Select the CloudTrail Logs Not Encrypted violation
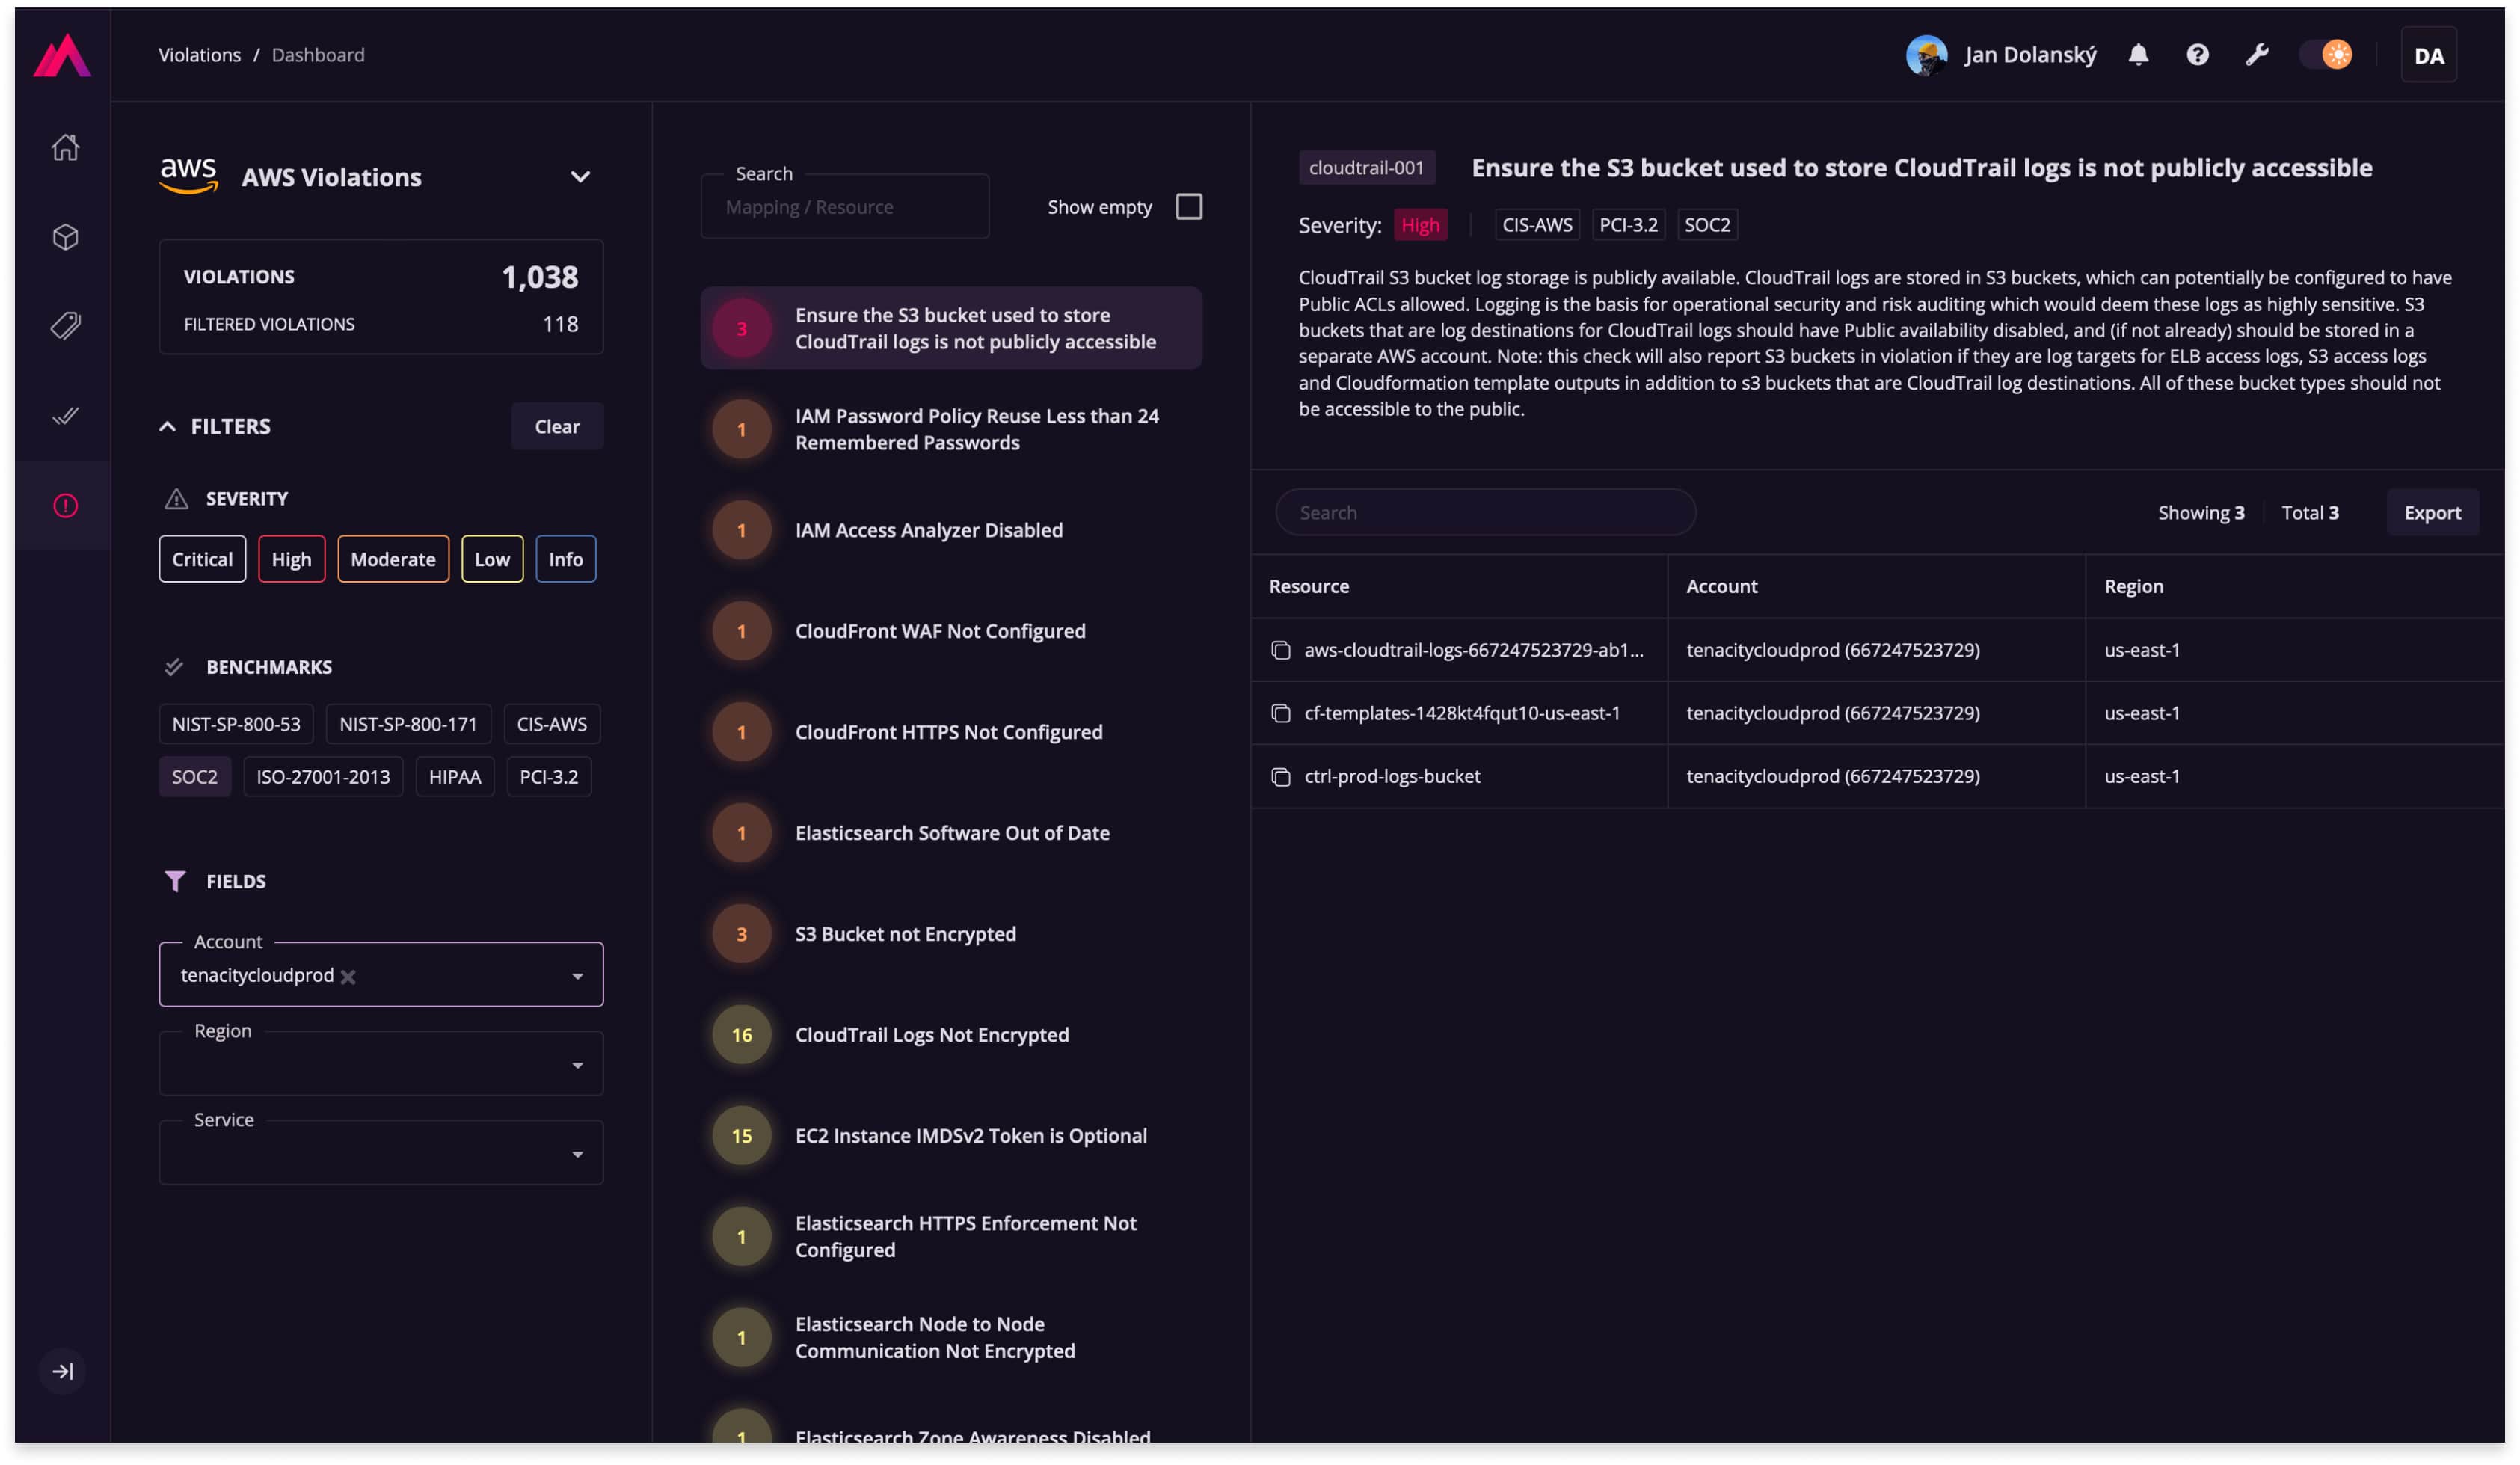 pyautogui.click(x=951, y=1035)
